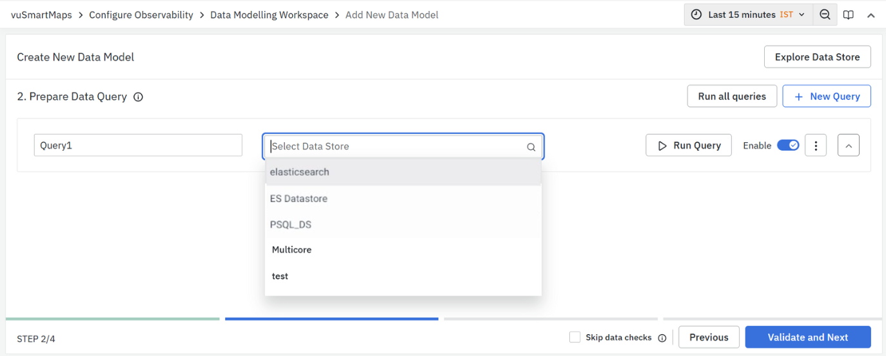Image resolution: width=886 pixels, height=356 pixels.
Task: Click the second step progress bar segment
Action: [x=331, y=319]
